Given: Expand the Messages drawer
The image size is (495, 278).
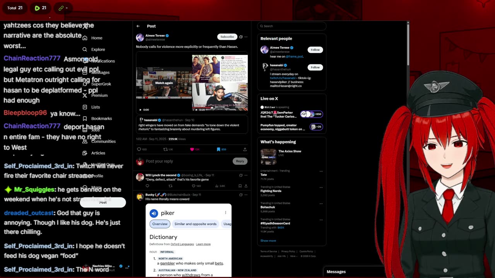Looking at the screenshot, I should tap(355, 272).
